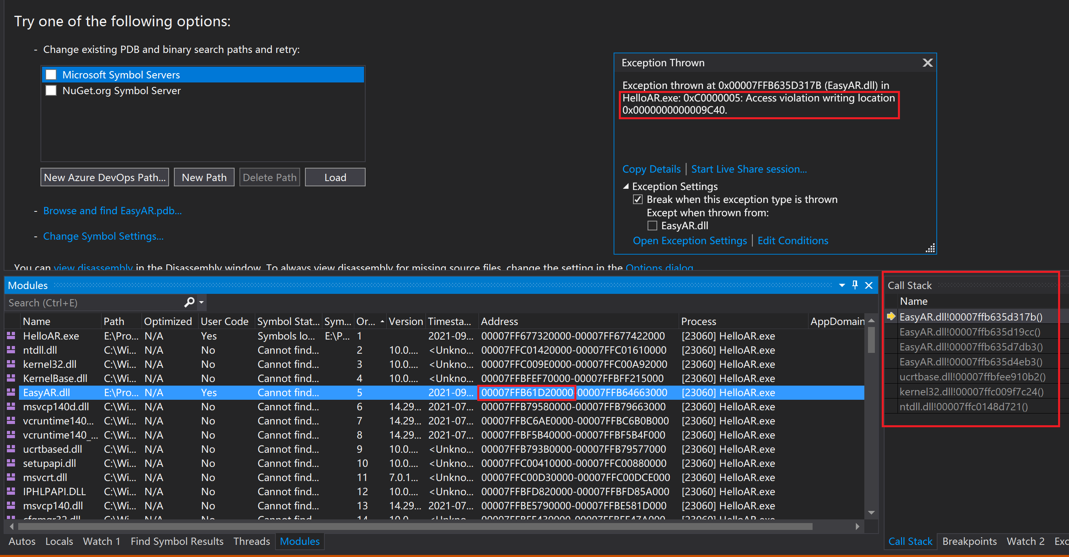Viewport: 1069px width, 557px height.
Task: Click the yellow arrow current-frame icon in Call Stack
Action: 891,316
